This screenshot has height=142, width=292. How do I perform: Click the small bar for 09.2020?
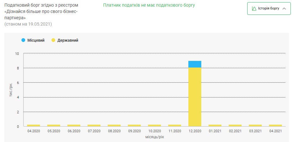pyautogui.click(x=134, y=125)
